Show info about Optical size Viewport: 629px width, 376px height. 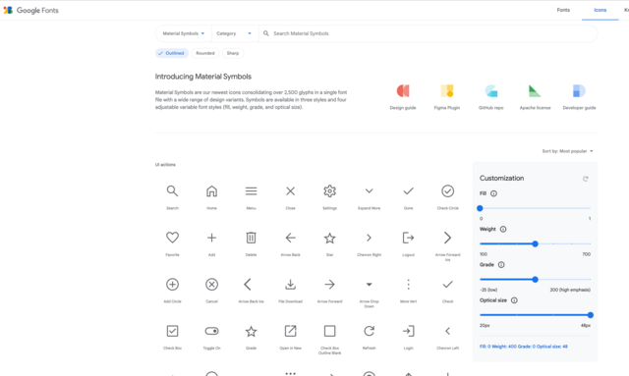(514, 300)
